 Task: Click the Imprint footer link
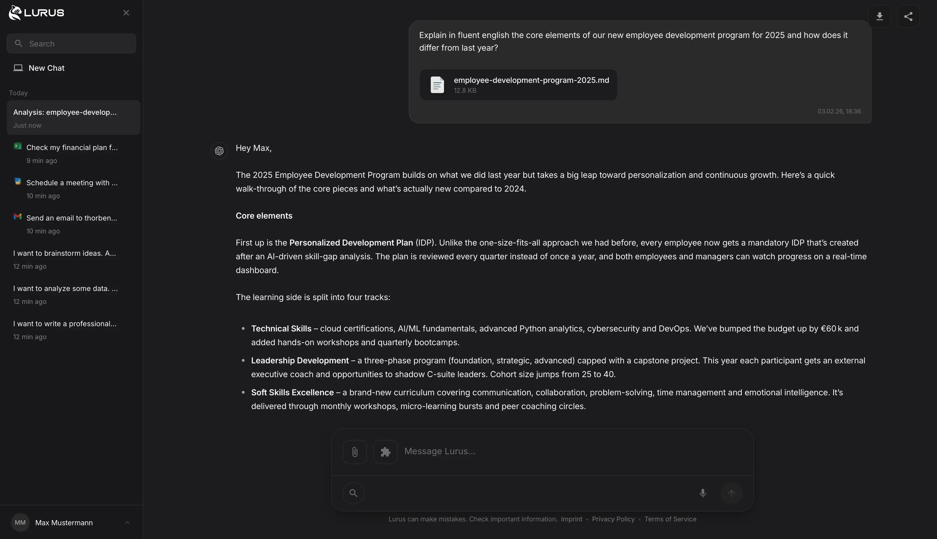tap(572, 519)
